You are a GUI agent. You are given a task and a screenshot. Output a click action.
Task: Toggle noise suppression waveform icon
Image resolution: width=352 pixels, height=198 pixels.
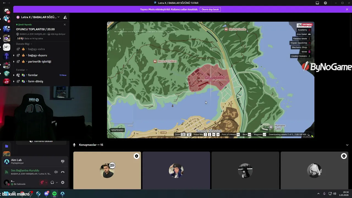point(56,172)
